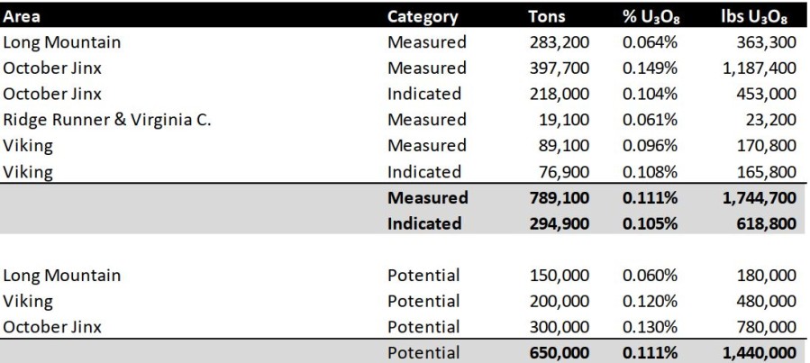Select the Long Mountain Measured row's area cell
Image resolution: width=810 pixels, height=363 pixels.
(x=62, y=42)
